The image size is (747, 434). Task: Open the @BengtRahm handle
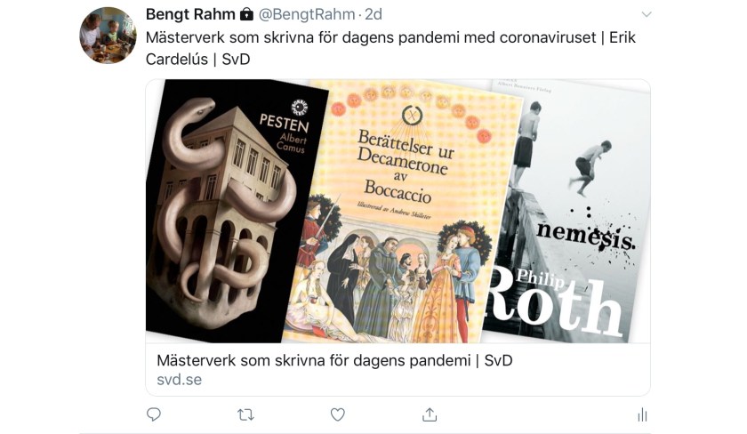(x=307, y=14)
